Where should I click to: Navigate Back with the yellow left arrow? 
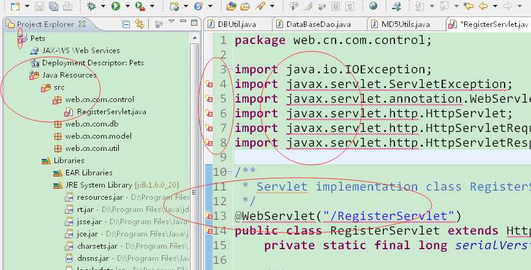point(483,5)
